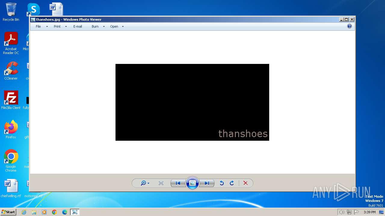The height and width of the screenshot is (216, 385).
Task: Go to the previous image
Action: pos(178,183)
